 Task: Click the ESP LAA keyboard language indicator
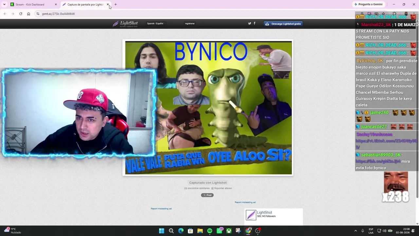pos(371,231)
